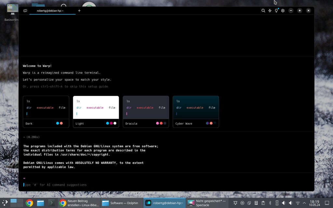Image resolution: width=333 pixels, height=208 pixels.
Task: Choose the Light theme card
Action: [96, 112]
